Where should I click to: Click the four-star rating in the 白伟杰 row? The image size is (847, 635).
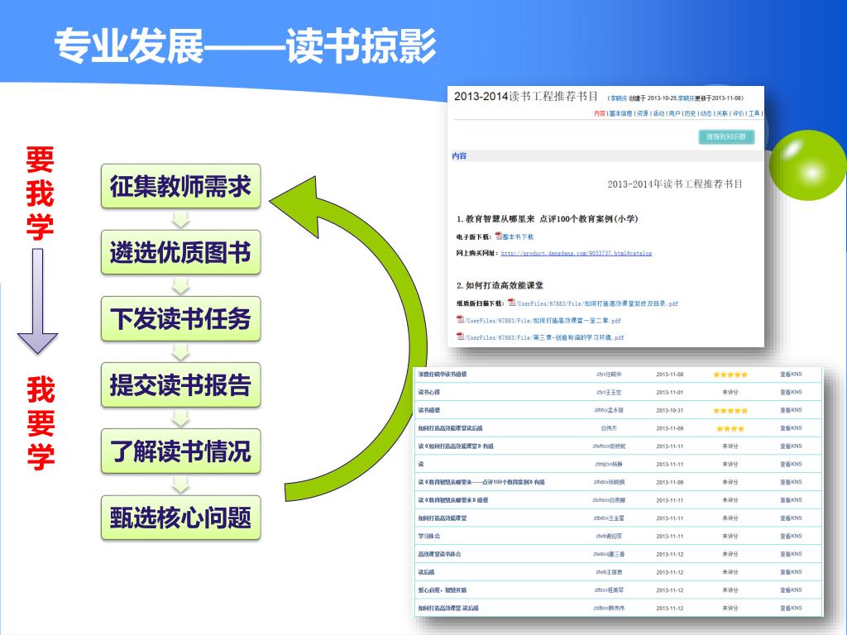[730, 428]
